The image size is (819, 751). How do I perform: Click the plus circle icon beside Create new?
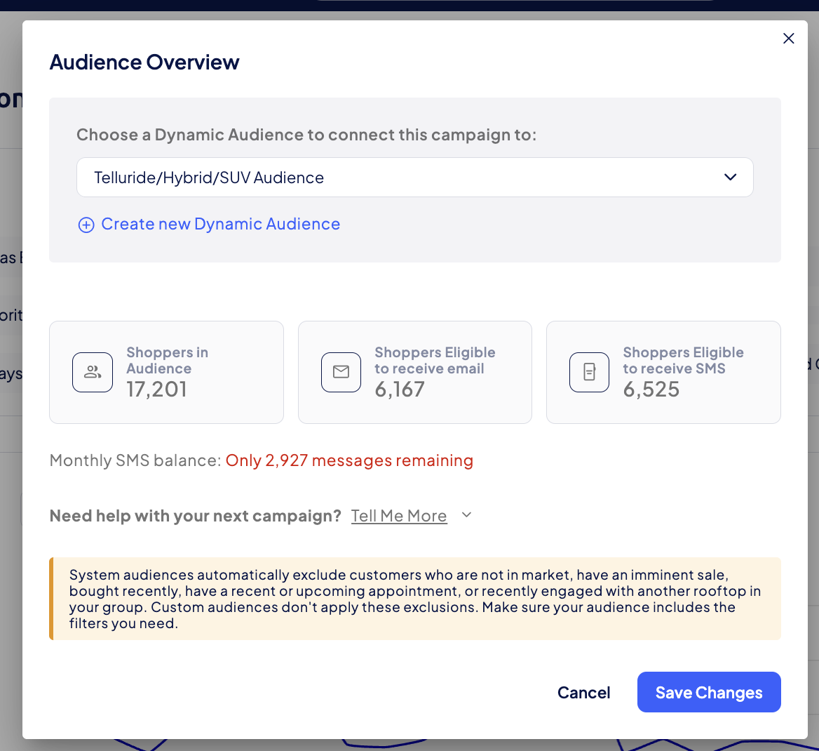[x=86, y=225]
